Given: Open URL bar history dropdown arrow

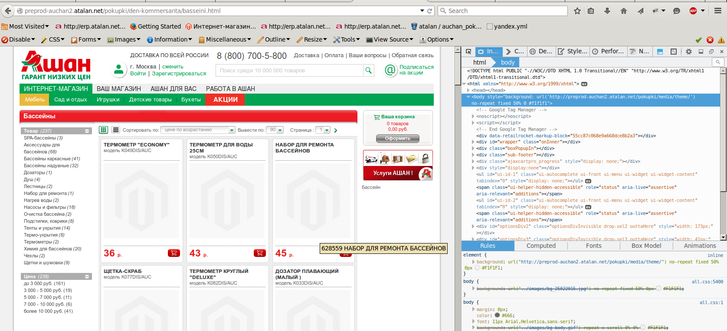Looking at the screenshot, I should [422, 11].
